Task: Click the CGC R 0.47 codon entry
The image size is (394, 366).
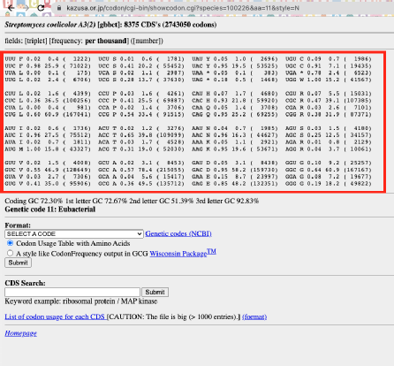Action: tap(329, 101)
